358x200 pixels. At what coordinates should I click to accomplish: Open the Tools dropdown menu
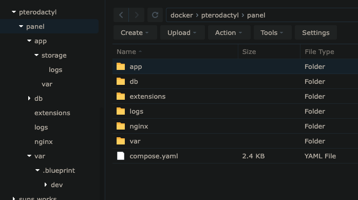(x=272, y=33)
